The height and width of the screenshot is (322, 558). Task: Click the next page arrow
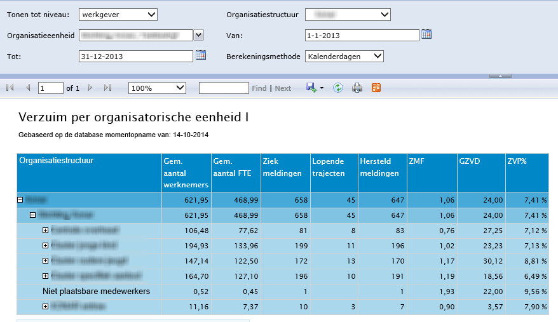pyautogui.click(x=90, y=88)
